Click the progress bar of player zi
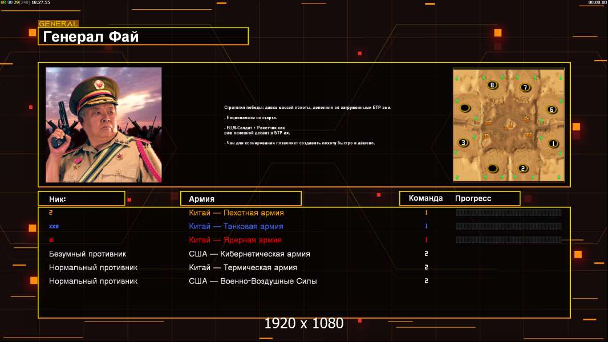The image size is (608, 342). 509,240
